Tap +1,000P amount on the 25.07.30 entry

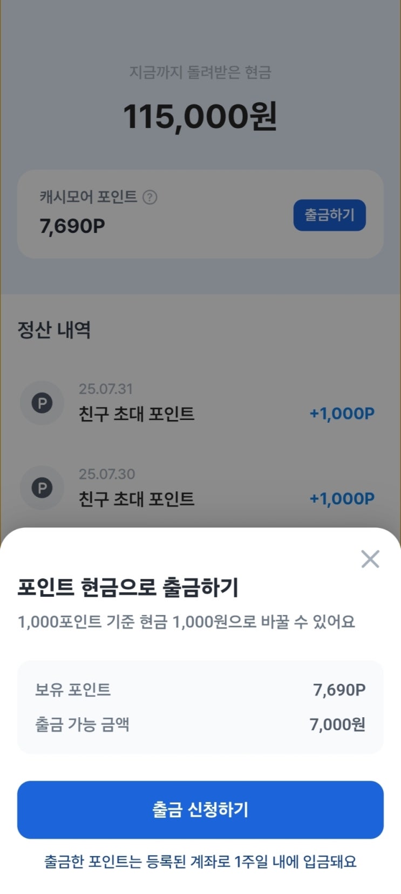[x=342, y=498]
